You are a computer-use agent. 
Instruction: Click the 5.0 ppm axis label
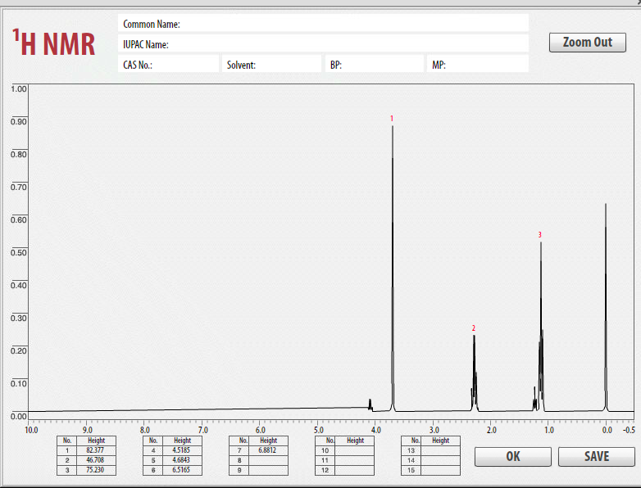[319, 430]
